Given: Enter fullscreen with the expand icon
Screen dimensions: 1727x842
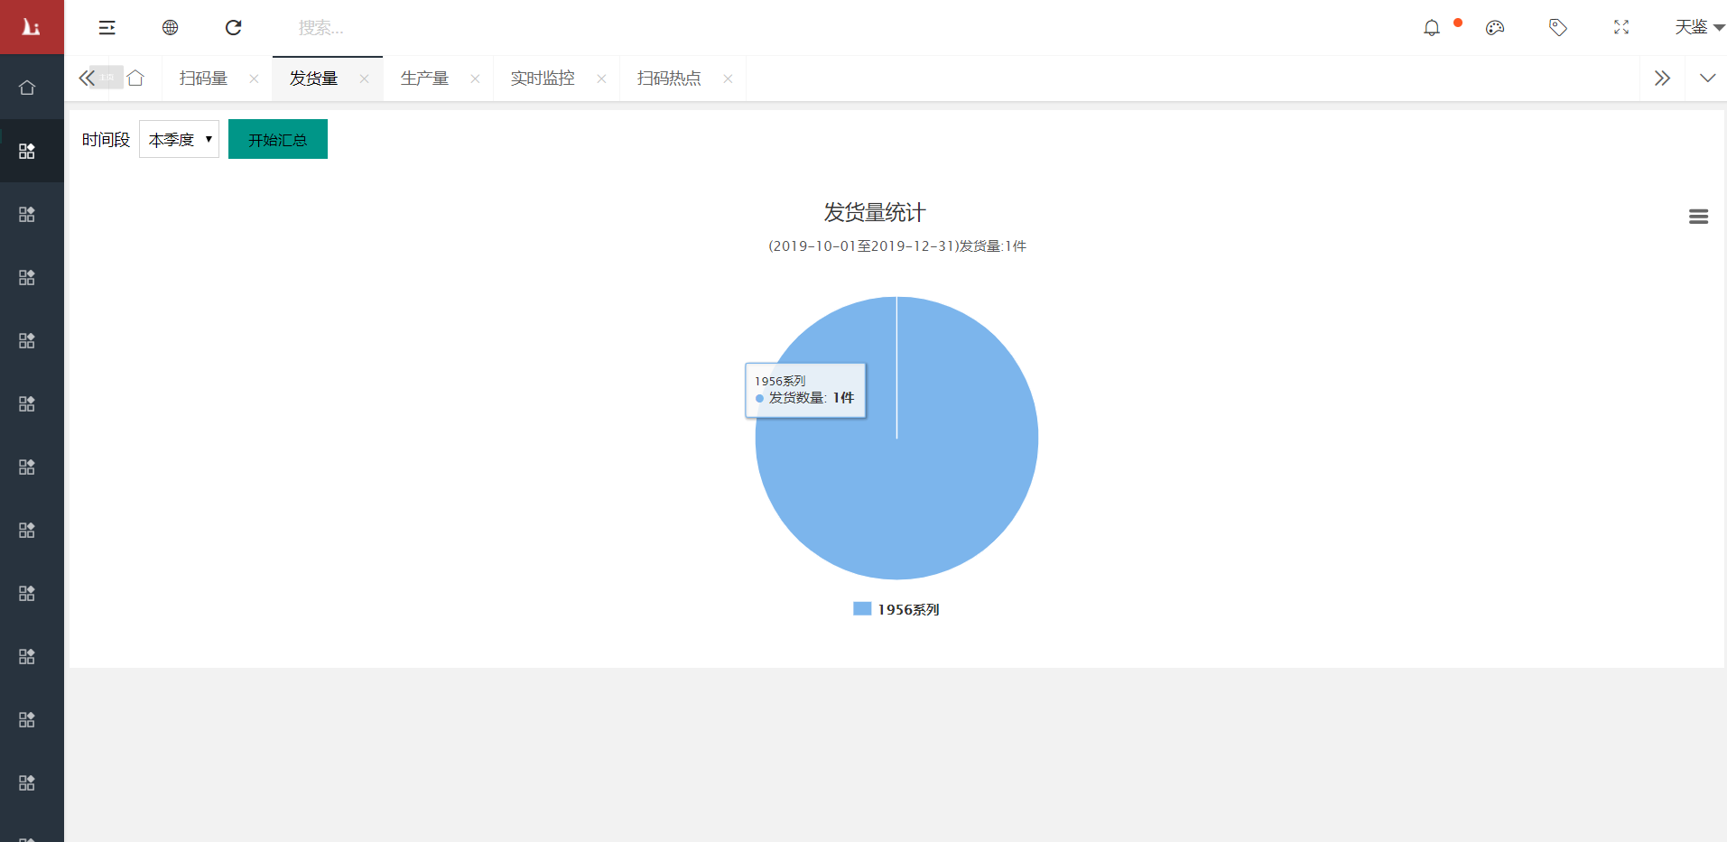Looking at the screenshot, I should (x=1621, y=28).
